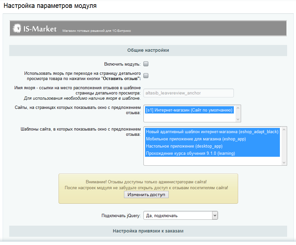Select the "[s1] Интернет-магазин" site option
Image resolution: width=296 pixels, height=245 pixels.
click(x=189, y=110)
